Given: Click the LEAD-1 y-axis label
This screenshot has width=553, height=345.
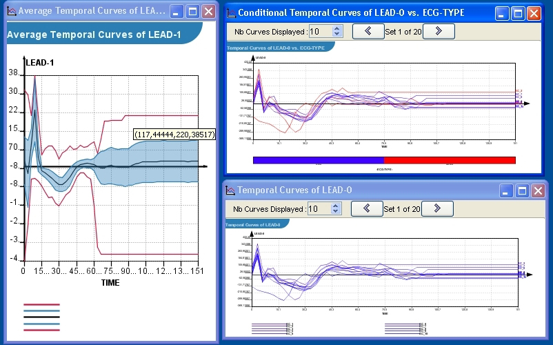Looking at the screenshot, I should [x=40, y=63].
